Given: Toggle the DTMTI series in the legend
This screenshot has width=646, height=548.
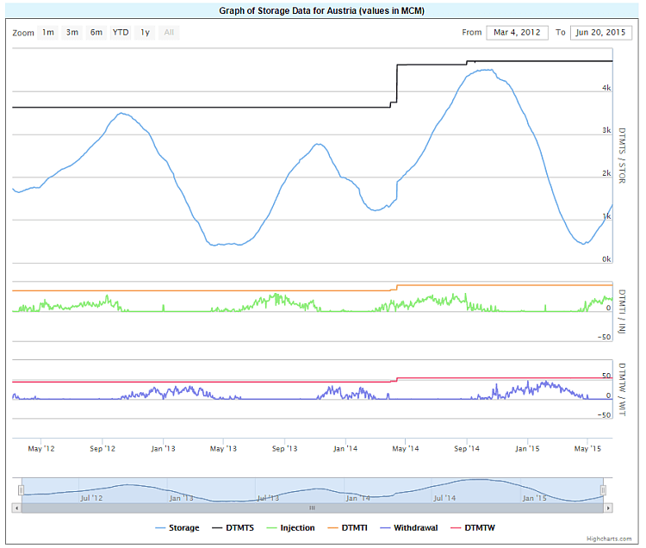Looking at the screenshot, I should 347,528.
